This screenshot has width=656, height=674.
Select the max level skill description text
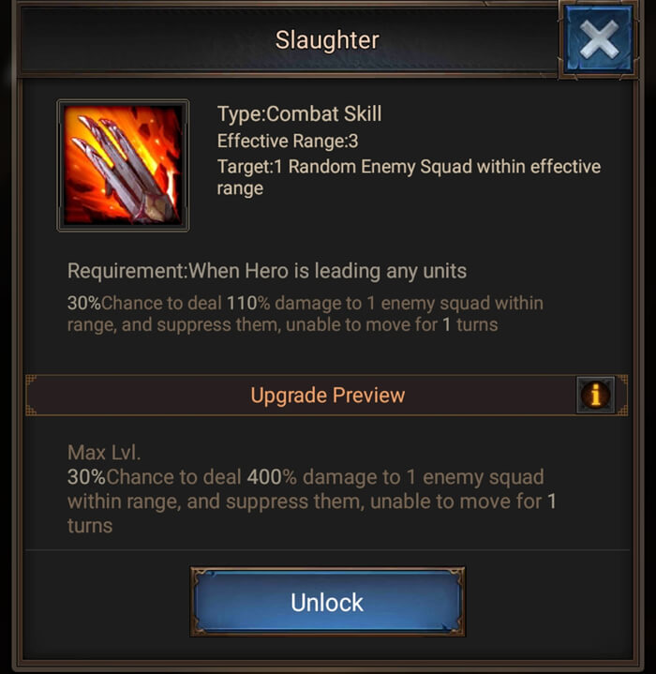312,502
